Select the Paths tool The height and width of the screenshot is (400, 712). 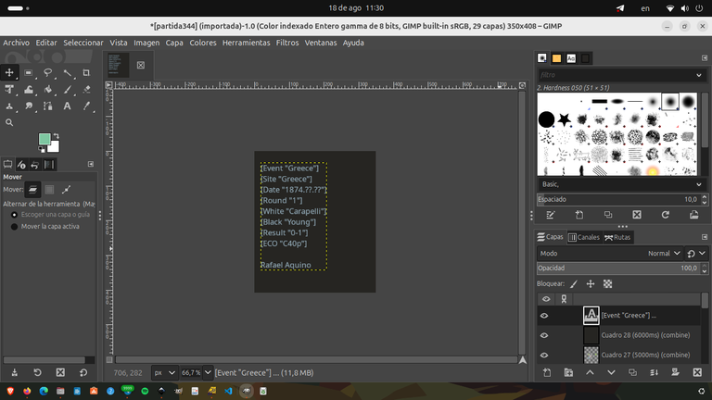(47, 106)
